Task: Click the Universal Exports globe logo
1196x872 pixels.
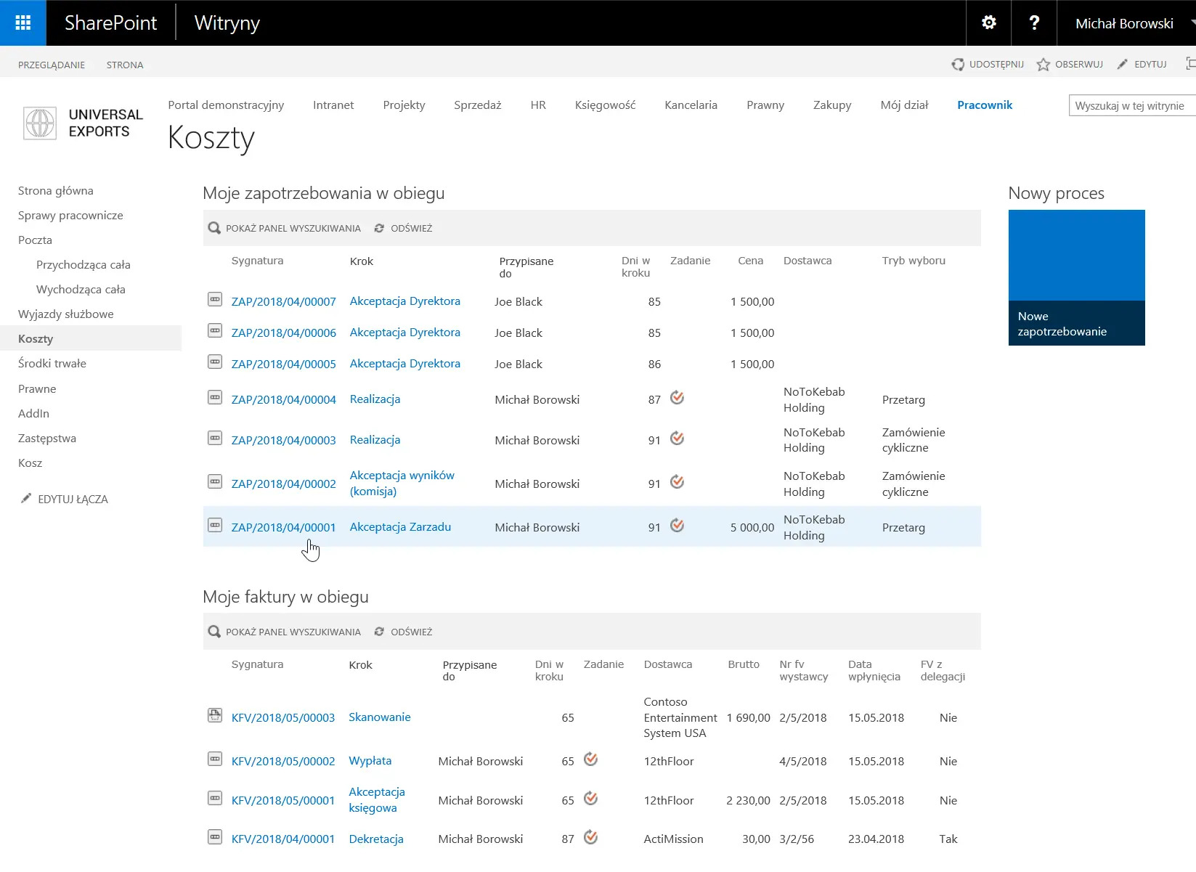Action: click(40, 123)
